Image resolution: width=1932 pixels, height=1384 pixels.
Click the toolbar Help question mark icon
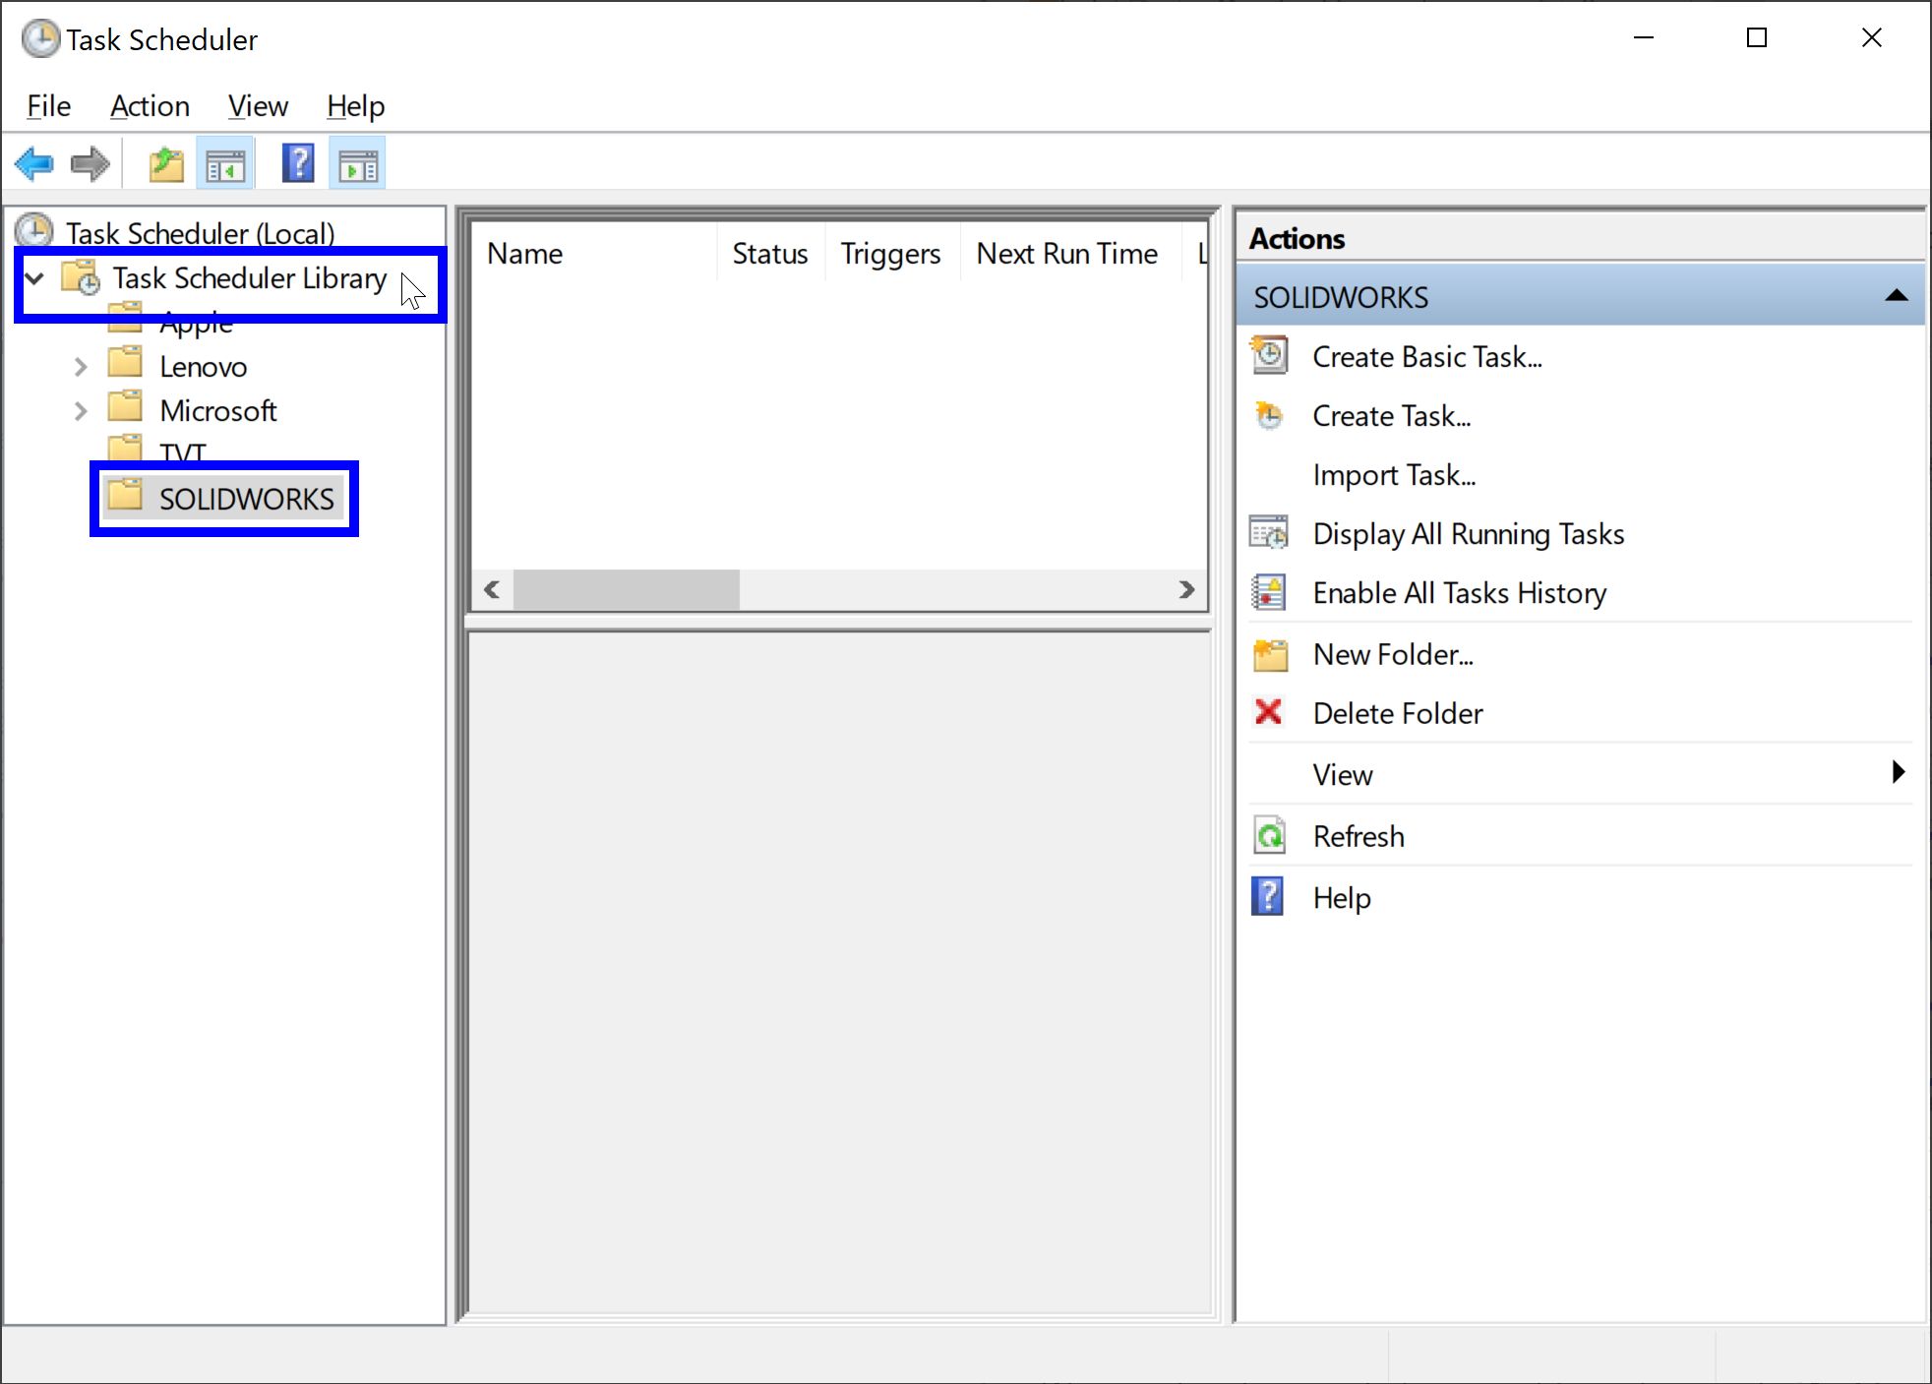298,164
